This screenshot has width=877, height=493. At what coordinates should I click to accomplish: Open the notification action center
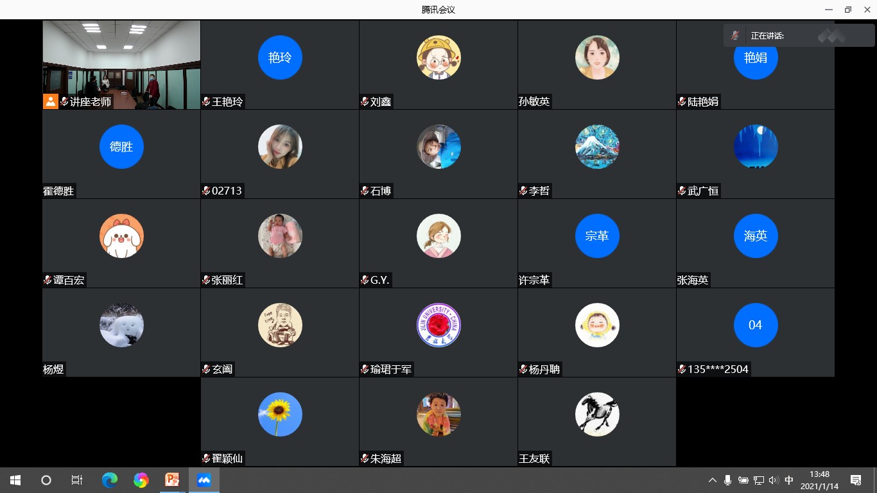point(856,480)
